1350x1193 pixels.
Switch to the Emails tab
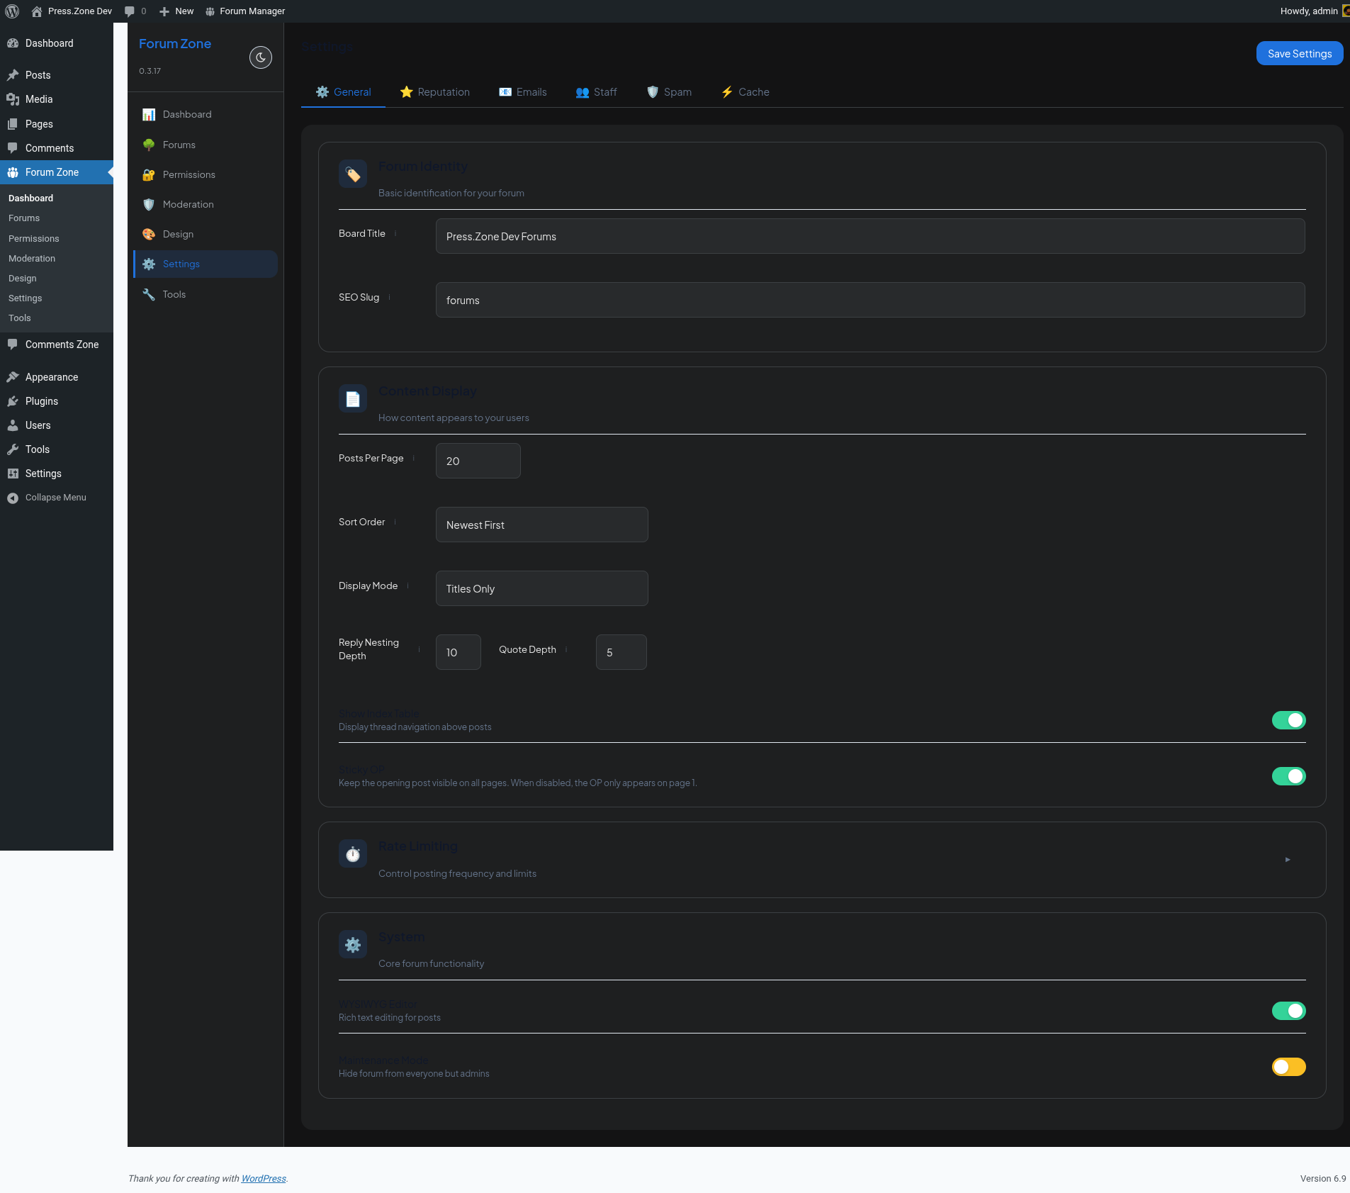coord(523,92)
